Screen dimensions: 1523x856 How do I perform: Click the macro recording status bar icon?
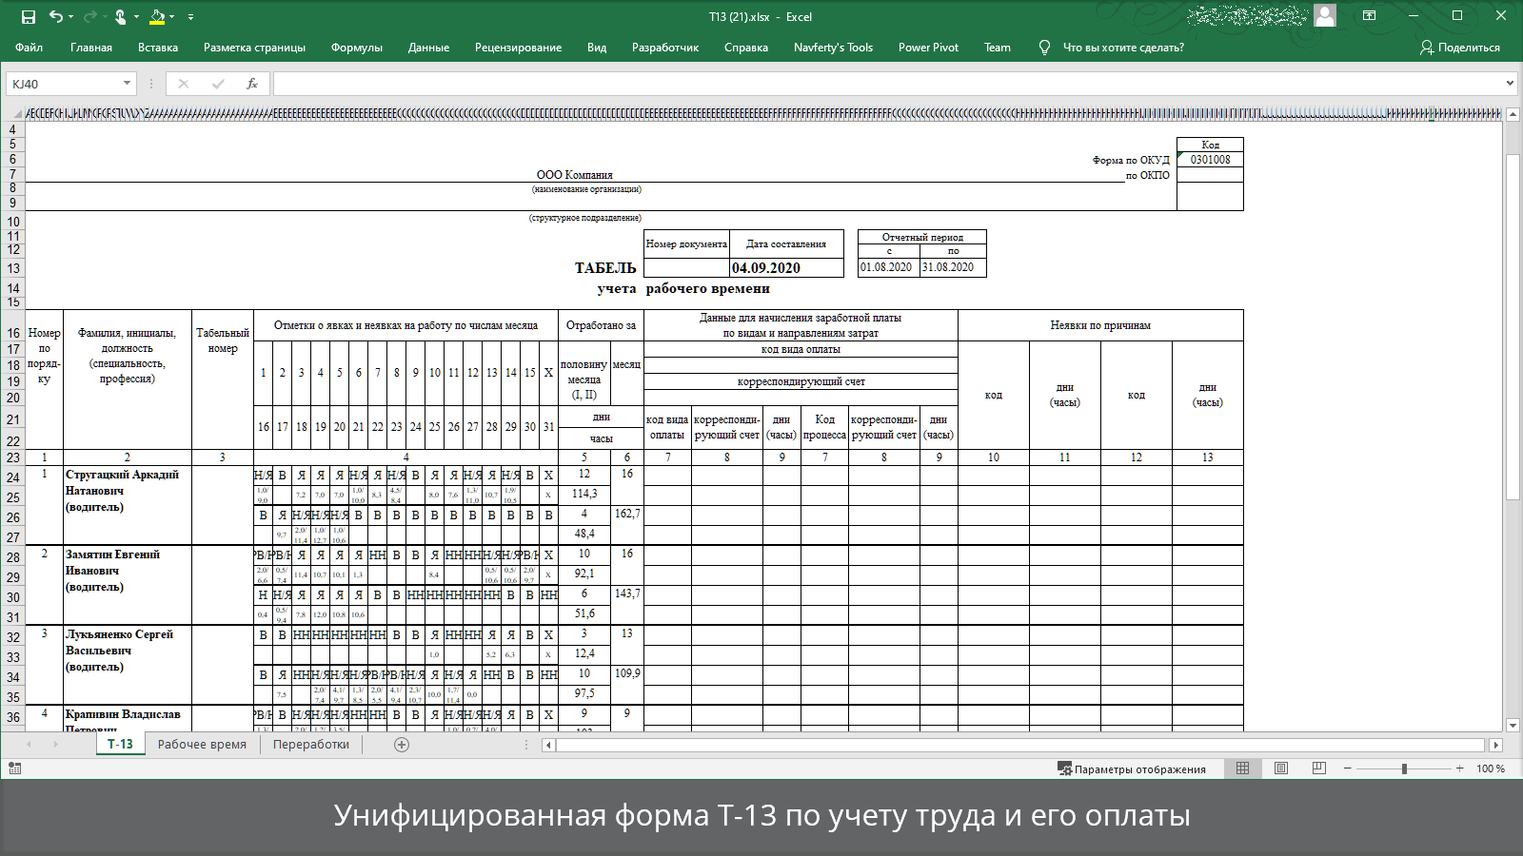pyautogui.click(x=14, y=768)
